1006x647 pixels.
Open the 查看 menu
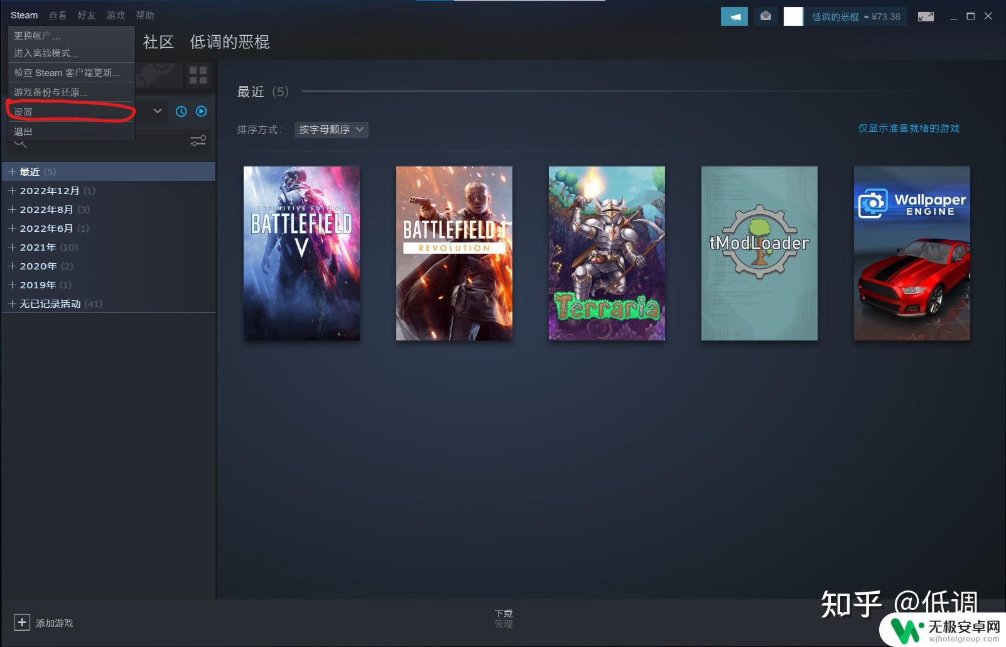pos(58,15)
